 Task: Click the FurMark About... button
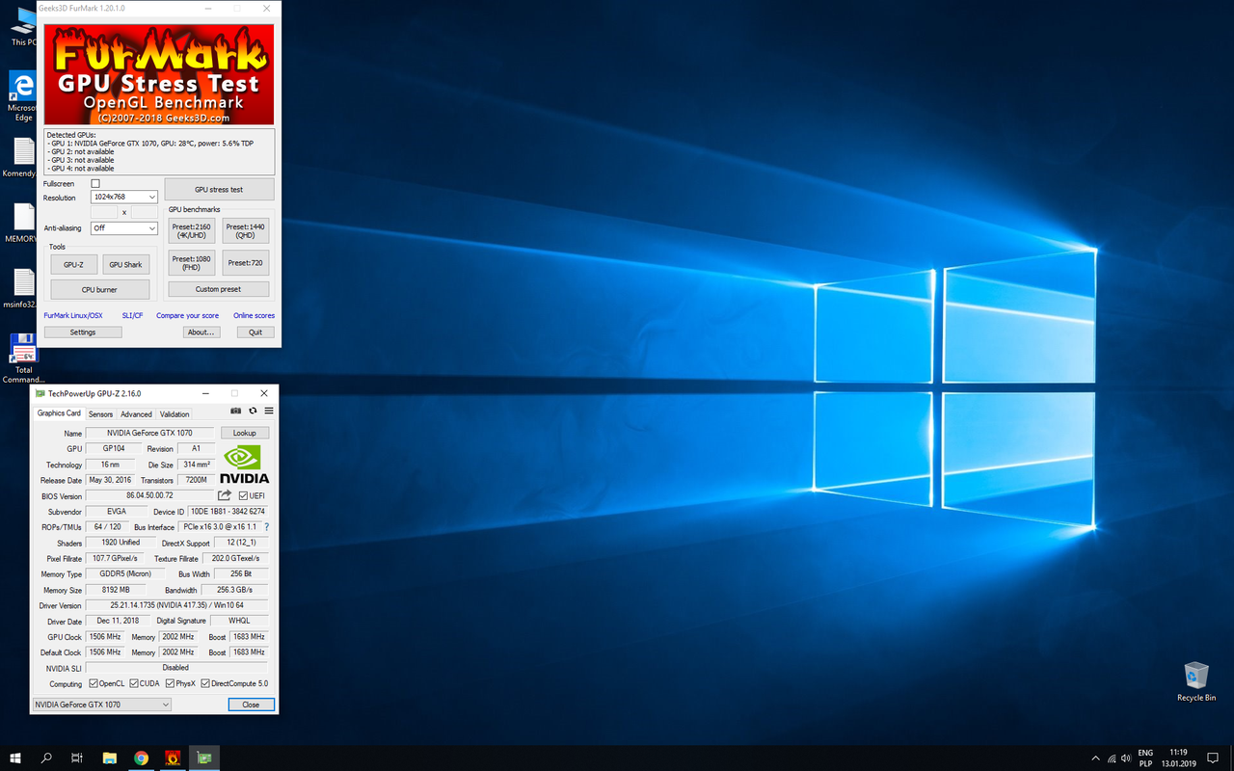click(201, 332)
